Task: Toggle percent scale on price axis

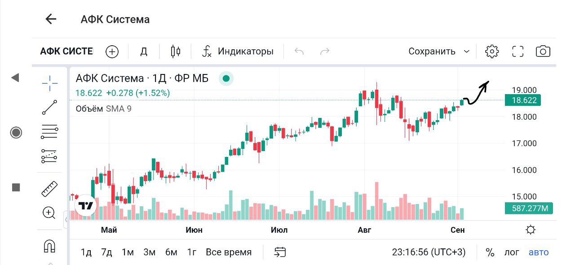Action: coord(490,252)
